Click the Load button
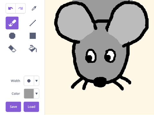The width and height of the screenshot is (154, 115). (31, 107)
